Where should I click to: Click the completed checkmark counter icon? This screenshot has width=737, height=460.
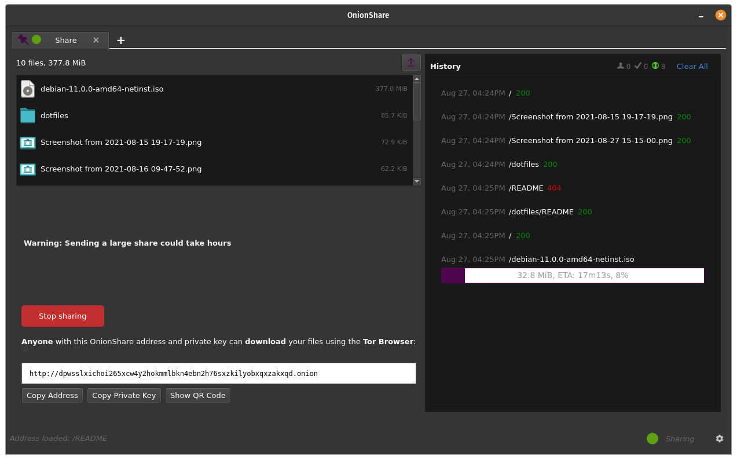[637, 65]
